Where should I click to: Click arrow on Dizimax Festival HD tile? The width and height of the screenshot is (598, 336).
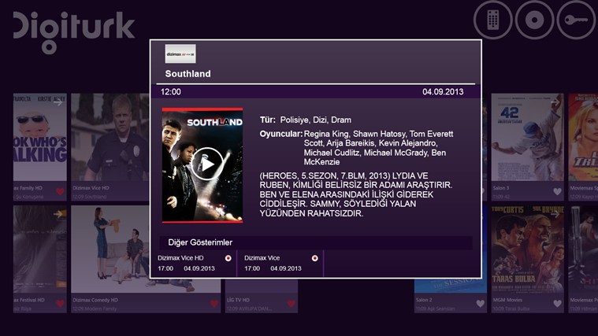58,215
